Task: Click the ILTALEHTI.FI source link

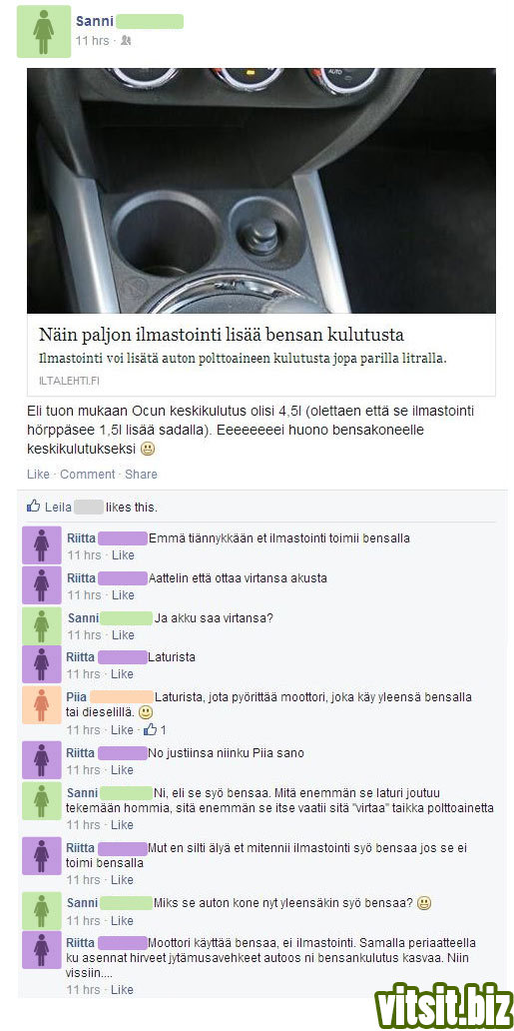Action: tap(69, 380)
